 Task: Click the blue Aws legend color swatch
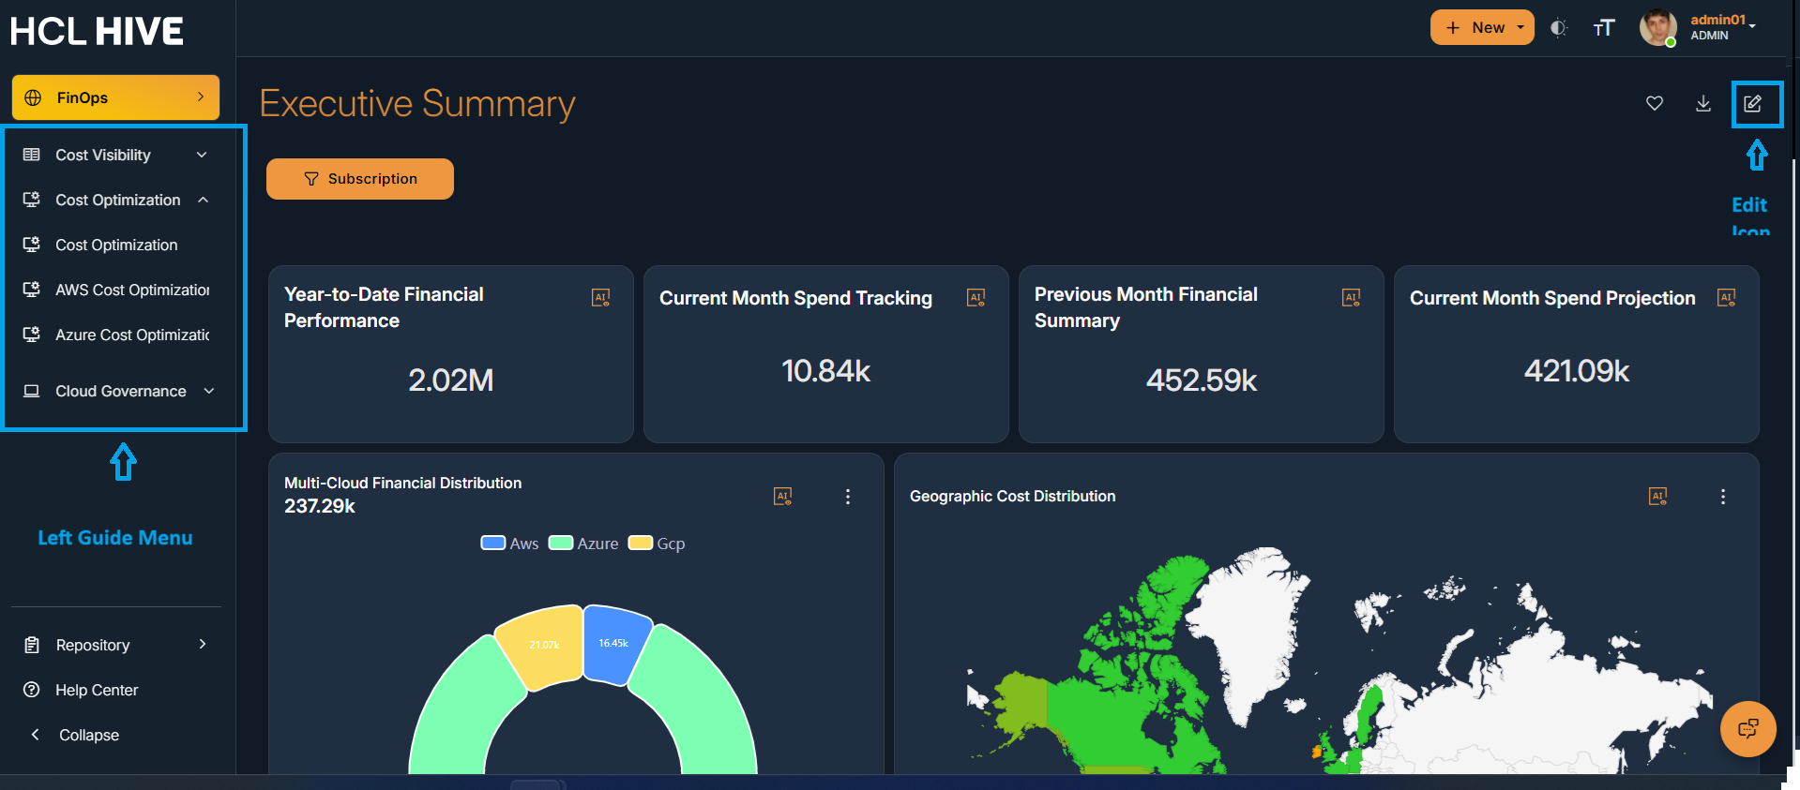492,544
